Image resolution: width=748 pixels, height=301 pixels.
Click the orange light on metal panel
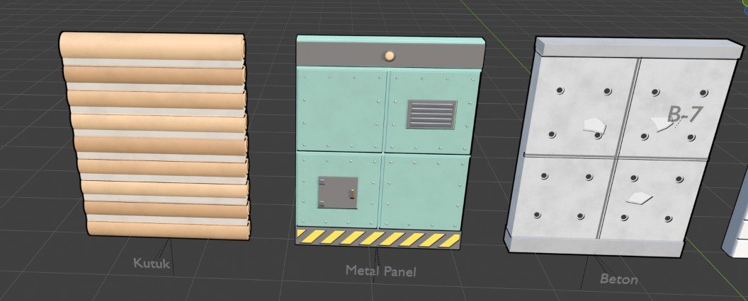pos(390,56)
